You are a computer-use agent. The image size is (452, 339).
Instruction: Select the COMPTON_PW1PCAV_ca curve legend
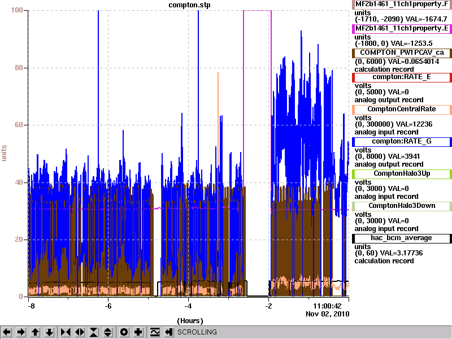(x=402, y=53)
